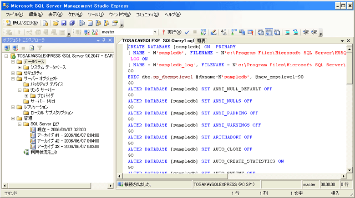Open the ツール(T) menu
Screen dimensions: 355x198
pyautogui.click(x=96, y=15)
